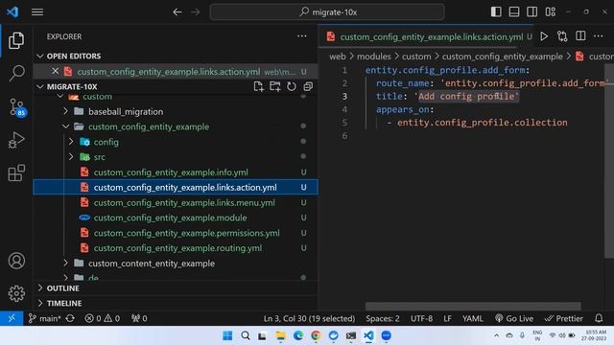Close links.action.yml in Open Editors
This screenshot has width=614, height=345.
tap(56, 71)
